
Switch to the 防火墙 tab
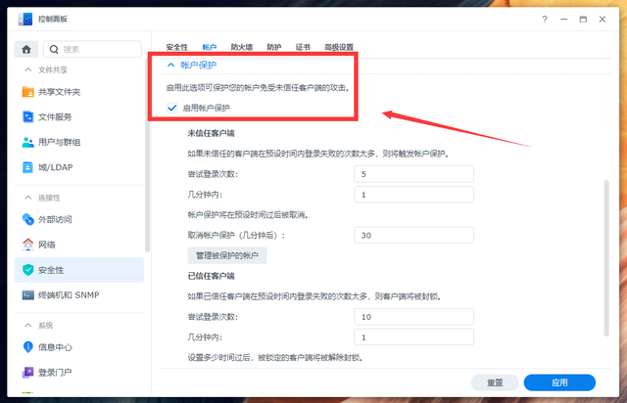click(x=242, y=47)
